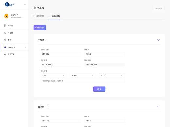Open the province dropdown showing 上海
170x127 pixels.
pos(53,75)
